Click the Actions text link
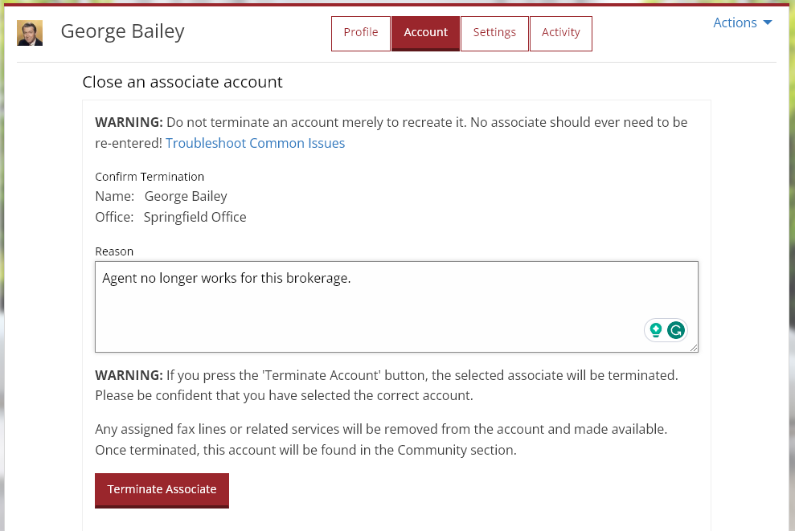Viewport: 795px width, 531px height. [x=734, y=22]
